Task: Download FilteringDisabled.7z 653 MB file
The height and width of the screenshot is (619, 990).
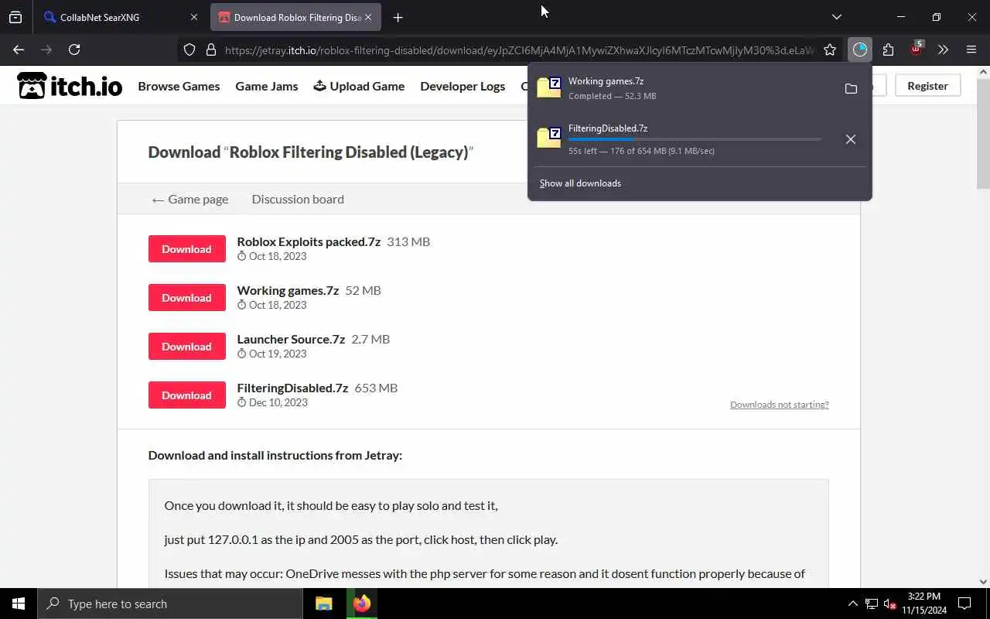Action: (x=187, y=395)
